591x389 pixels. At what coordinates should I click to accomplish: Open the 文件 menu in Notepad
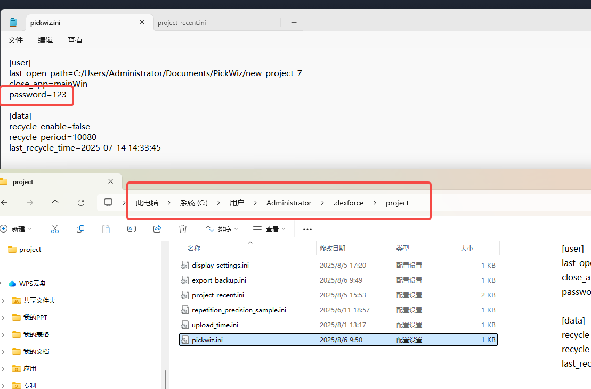tap(15, 40)
